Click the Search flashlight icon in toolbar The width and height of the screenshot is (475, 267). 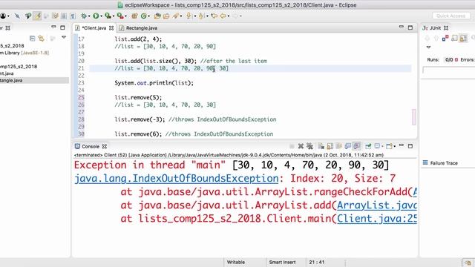tap(176, 16)
